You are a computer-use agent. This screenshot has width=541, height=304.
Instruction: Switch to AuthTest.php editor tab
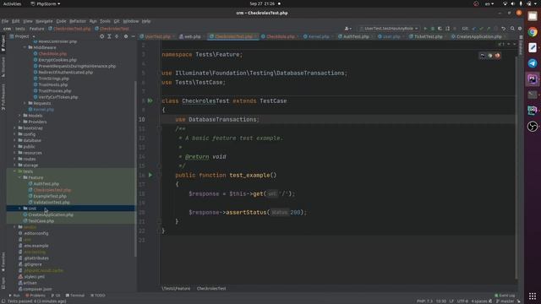(356, 36)
